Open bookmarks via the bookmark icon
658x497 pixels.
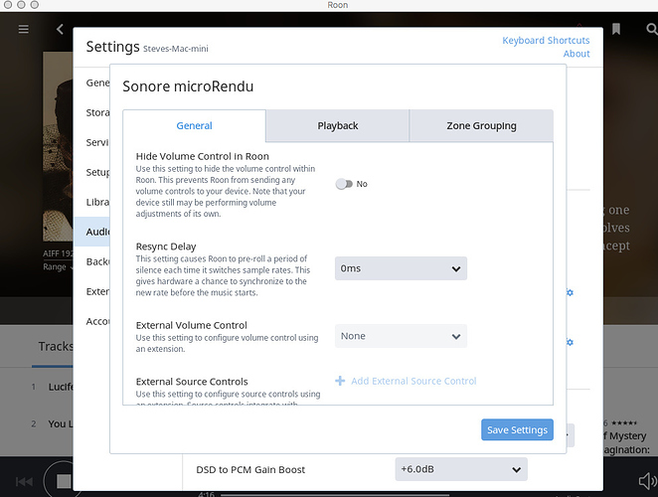click(x=616, y=29)
